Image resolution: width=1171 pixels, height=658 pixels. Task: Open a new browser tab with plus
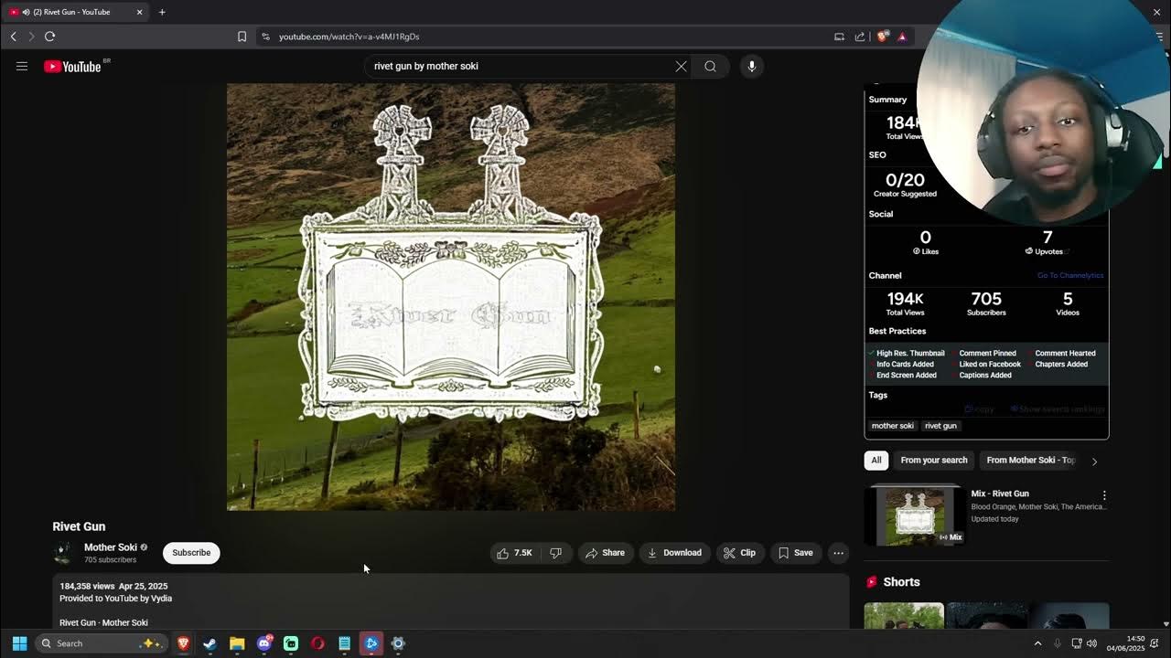162,12
